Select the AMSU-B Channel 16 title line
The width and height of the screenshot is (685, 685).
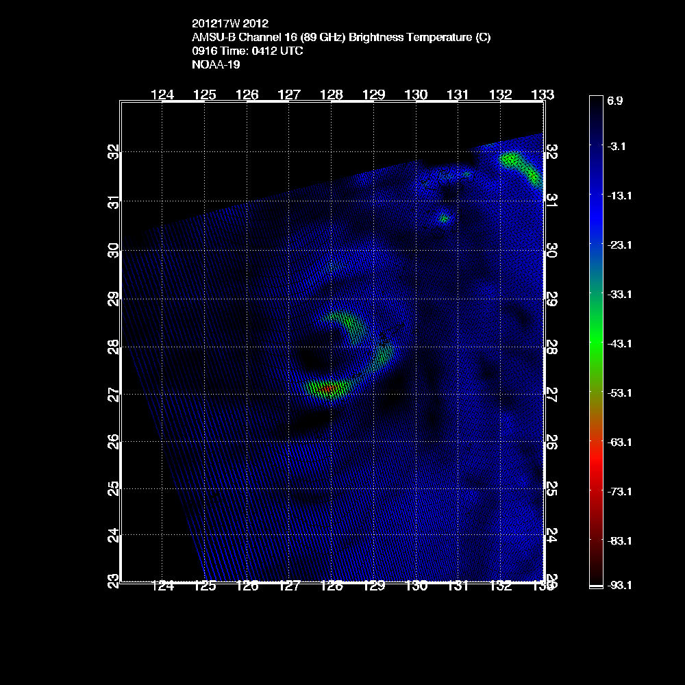pos(341,38)
